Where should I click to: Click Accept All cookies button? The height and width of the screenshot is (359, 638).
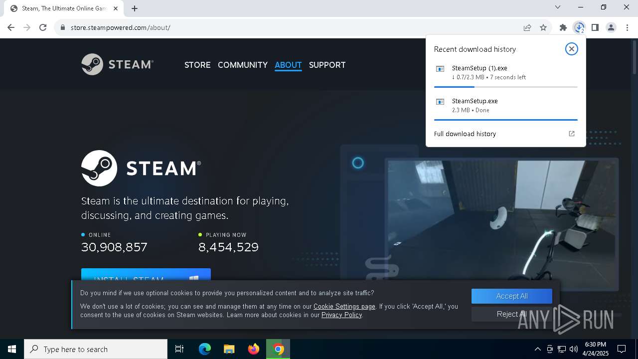click(512, 296)
